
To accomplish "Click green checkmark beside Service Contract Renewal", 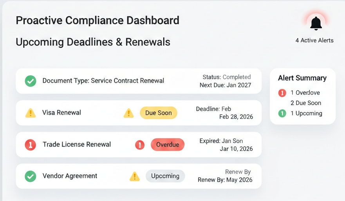I will tap(31, 81).
